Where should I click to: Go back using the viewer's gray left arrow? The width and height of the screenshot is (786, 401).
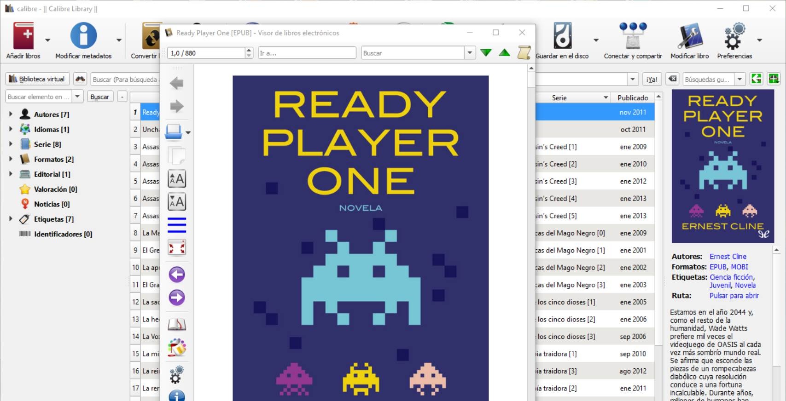point(176,83)
